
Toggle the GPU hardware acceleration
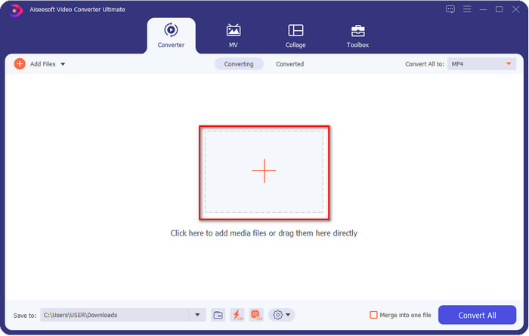[255, 315]
